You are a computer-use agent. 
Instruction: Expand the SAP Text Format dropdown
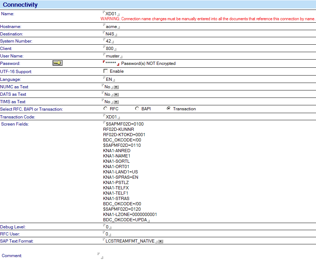point(161,241)
